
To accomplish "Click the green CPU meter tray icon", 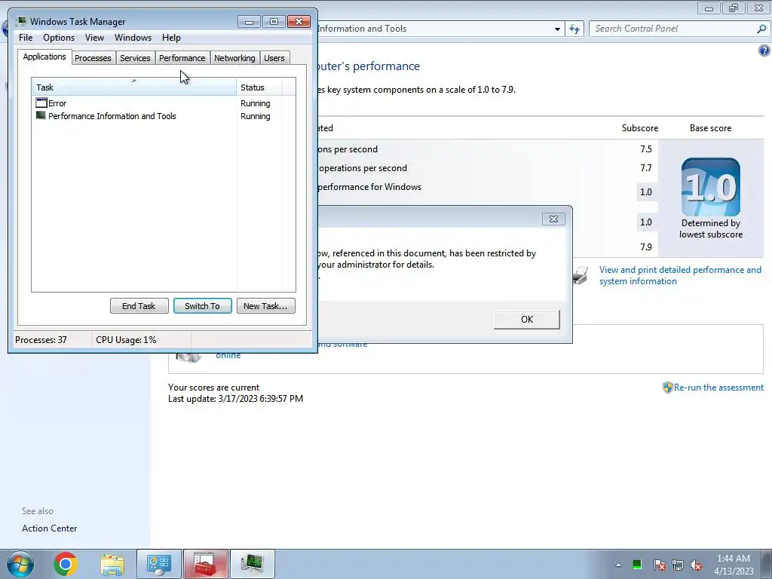I will tap(636, 565).
